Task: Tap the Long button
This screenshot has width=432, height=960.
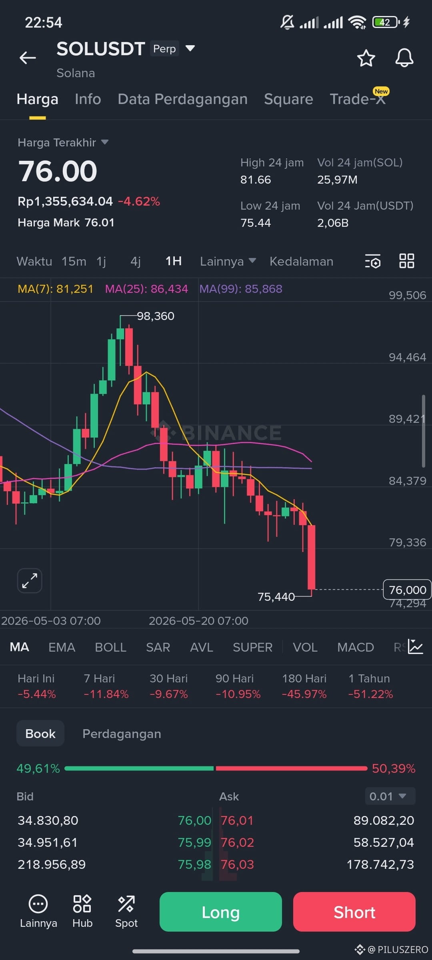Action: point(221,912)
